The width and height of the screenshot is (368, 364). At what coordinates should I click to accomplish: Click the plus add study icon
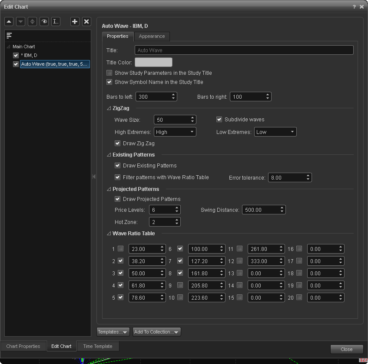point(75,22)
